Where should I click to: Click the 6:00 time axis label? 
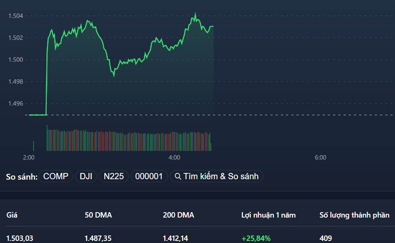coord(321,158)
